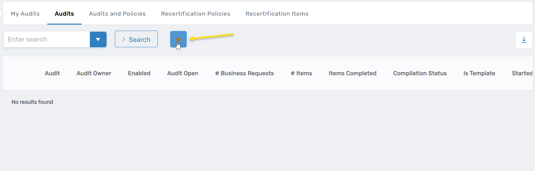Screen dimensions: 535x171
Task: Go to Recertification Policies tab
Action: pyautogui.click(x=195, y=14)
